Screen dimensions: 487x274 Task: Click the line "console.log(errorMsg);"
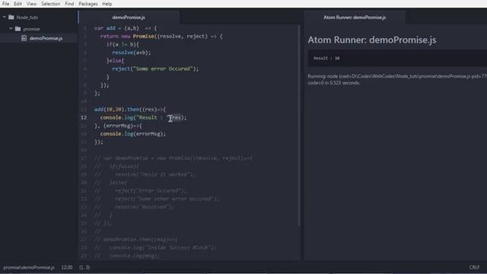click(x=133, y=134)
